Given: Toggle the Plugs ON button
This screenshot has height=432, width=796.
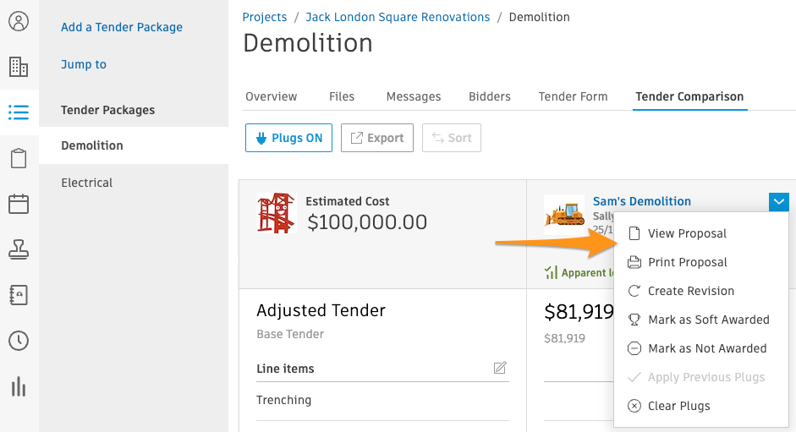Looking at the screenshot, I should tap(288, 138).
